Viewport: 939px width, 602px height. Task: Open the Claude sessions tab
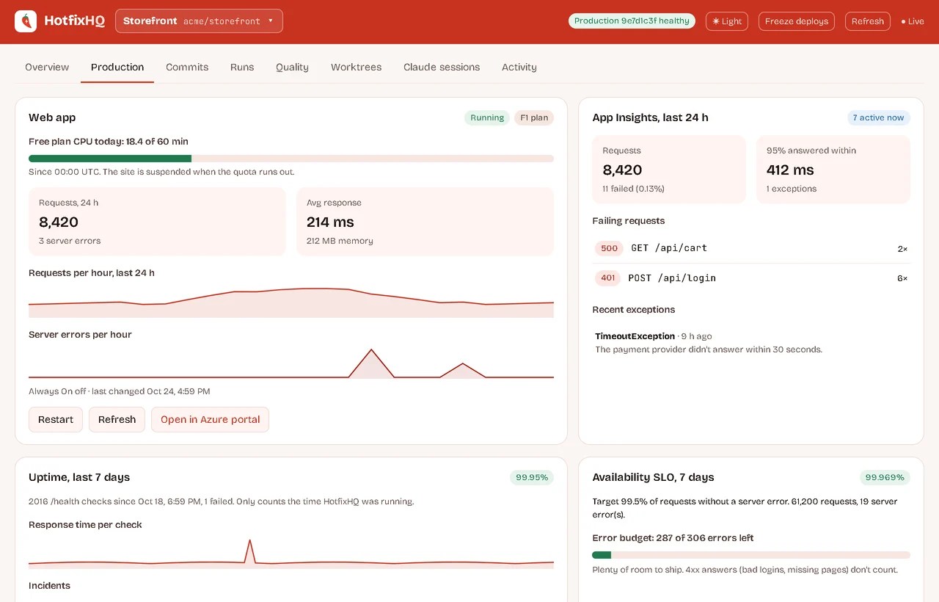tap(442, 67)
